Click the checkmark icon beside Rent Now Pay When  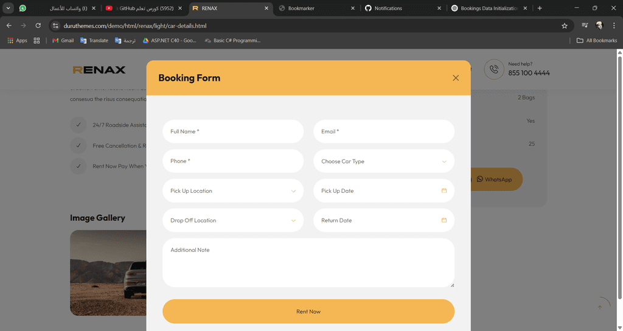tap(78, 166)
